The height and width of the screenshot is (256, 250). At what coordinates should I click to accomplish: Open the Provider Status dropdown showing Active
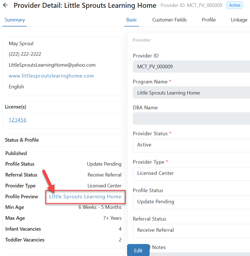pyautogui.click(x=191, y=145)
